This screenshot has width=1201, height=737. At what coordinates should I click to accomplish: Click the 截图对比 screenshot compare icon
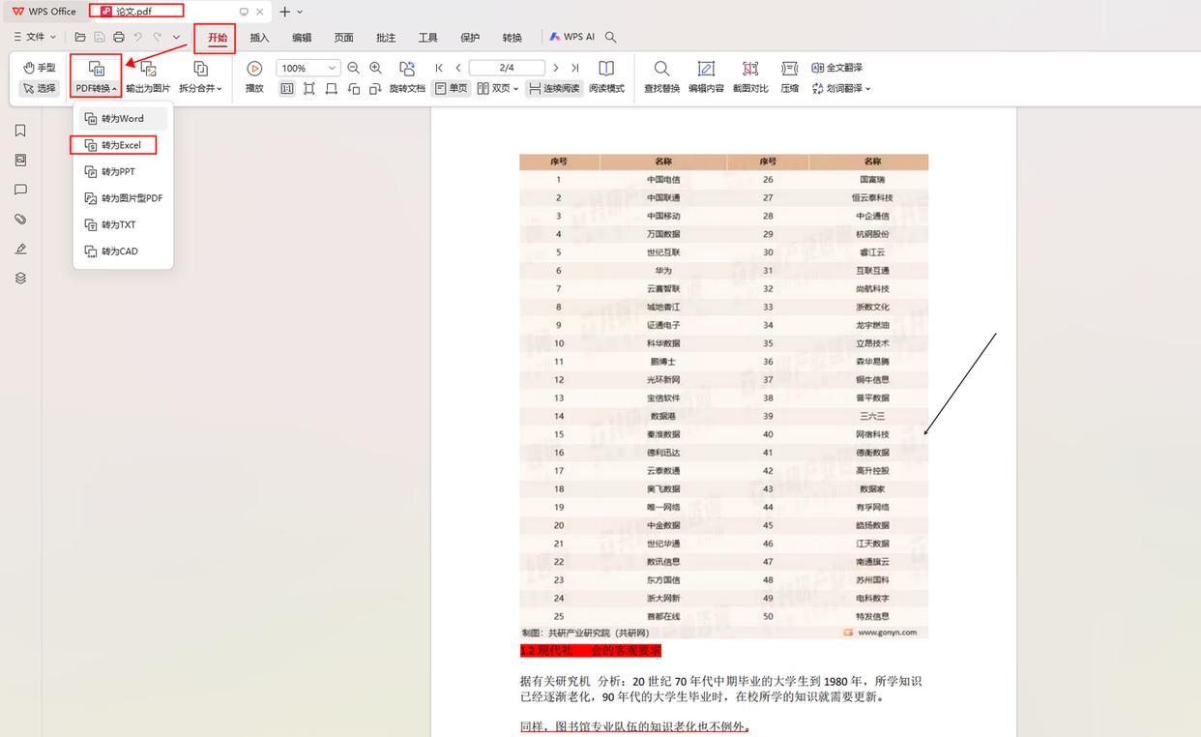click(750, 69)
